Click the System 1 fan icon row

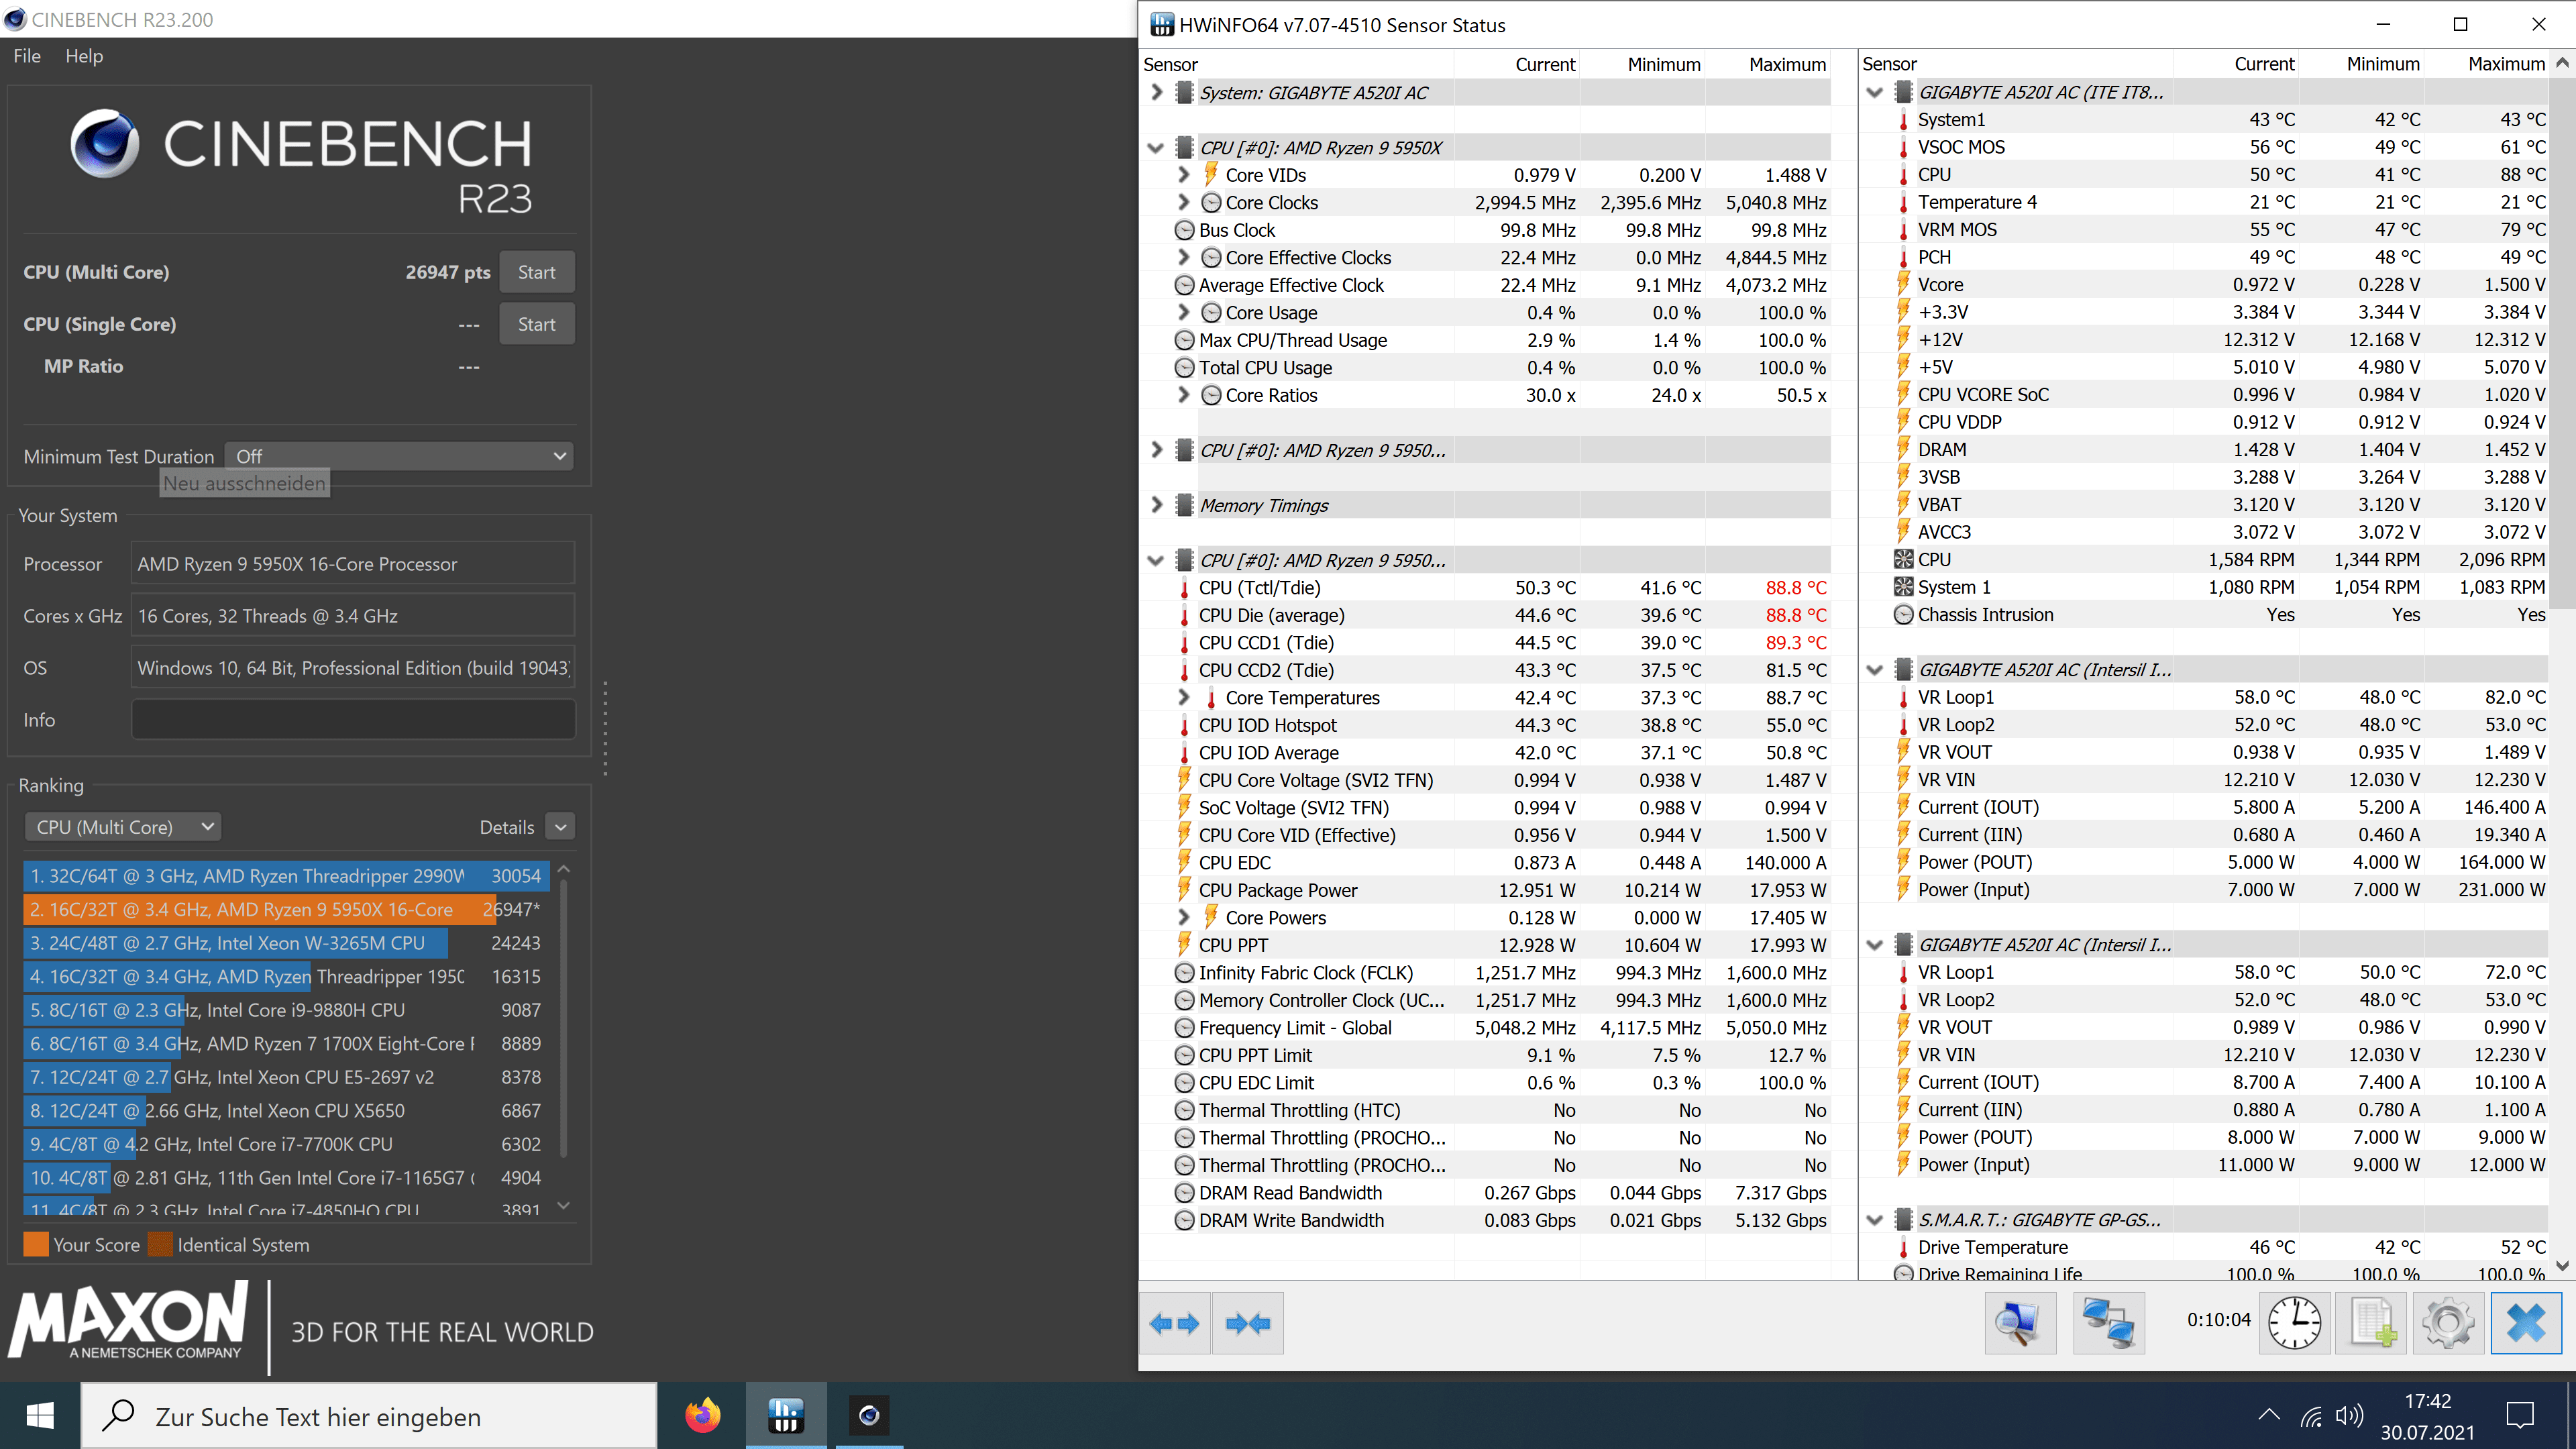coord(2219,587)
